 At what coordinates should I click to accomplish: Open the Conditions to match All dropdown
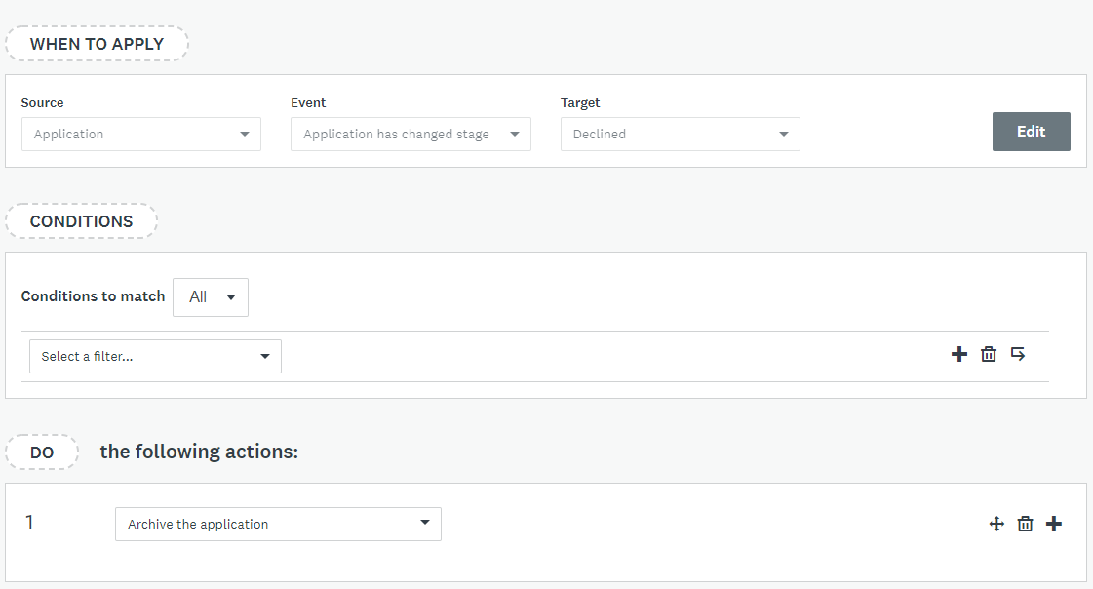[211, 297]
